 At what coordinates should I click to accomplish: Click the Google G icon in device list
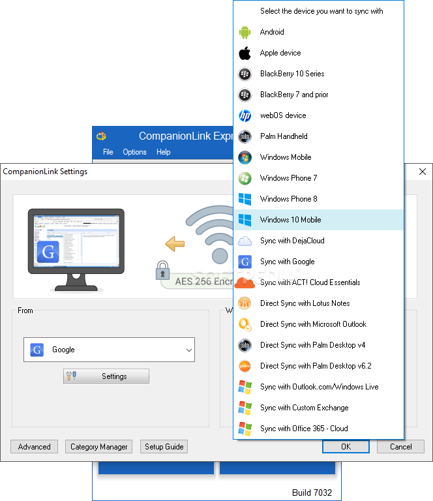click(245, 262)
